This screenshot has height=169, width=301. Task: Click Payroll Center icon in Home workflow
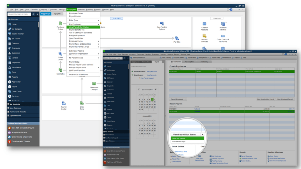[64, 103]
